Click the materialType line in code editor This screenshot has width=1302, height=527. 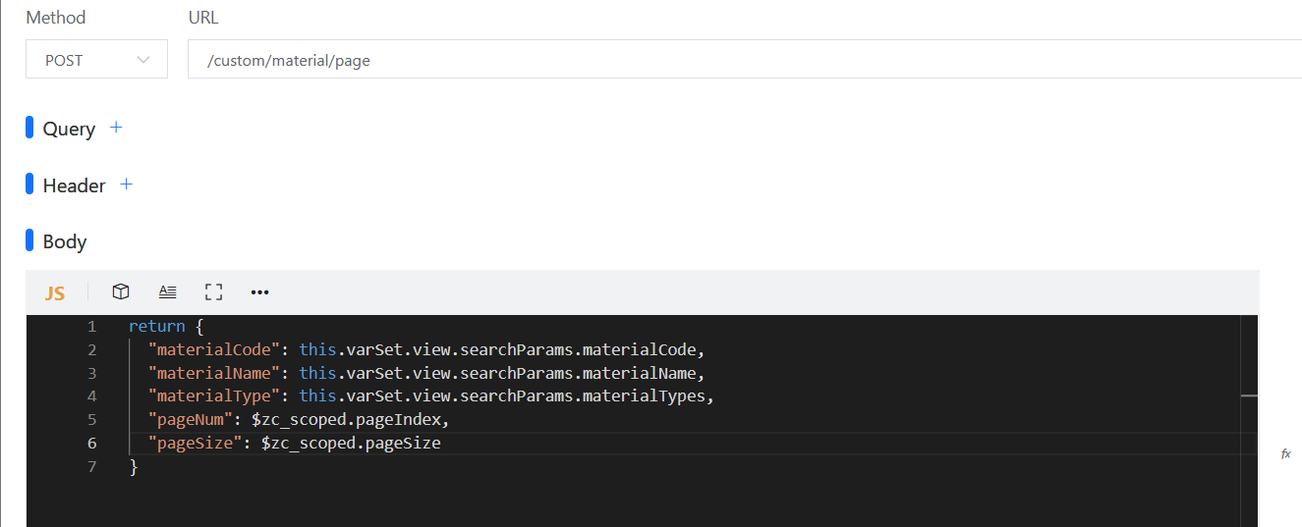[x=430, y=396]
